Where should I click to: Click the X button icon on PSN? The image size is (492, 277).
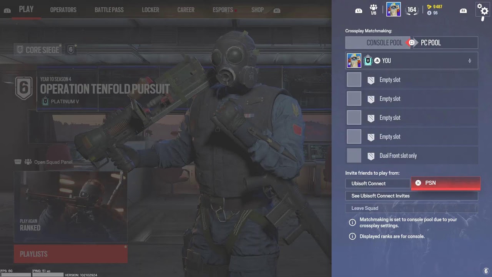pyautogui.click(x=418, y=183)
